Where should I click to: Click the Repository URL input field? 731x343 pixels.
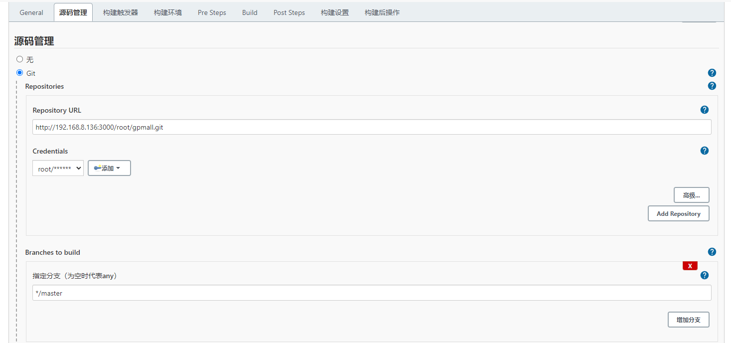(x=371, y=127)
